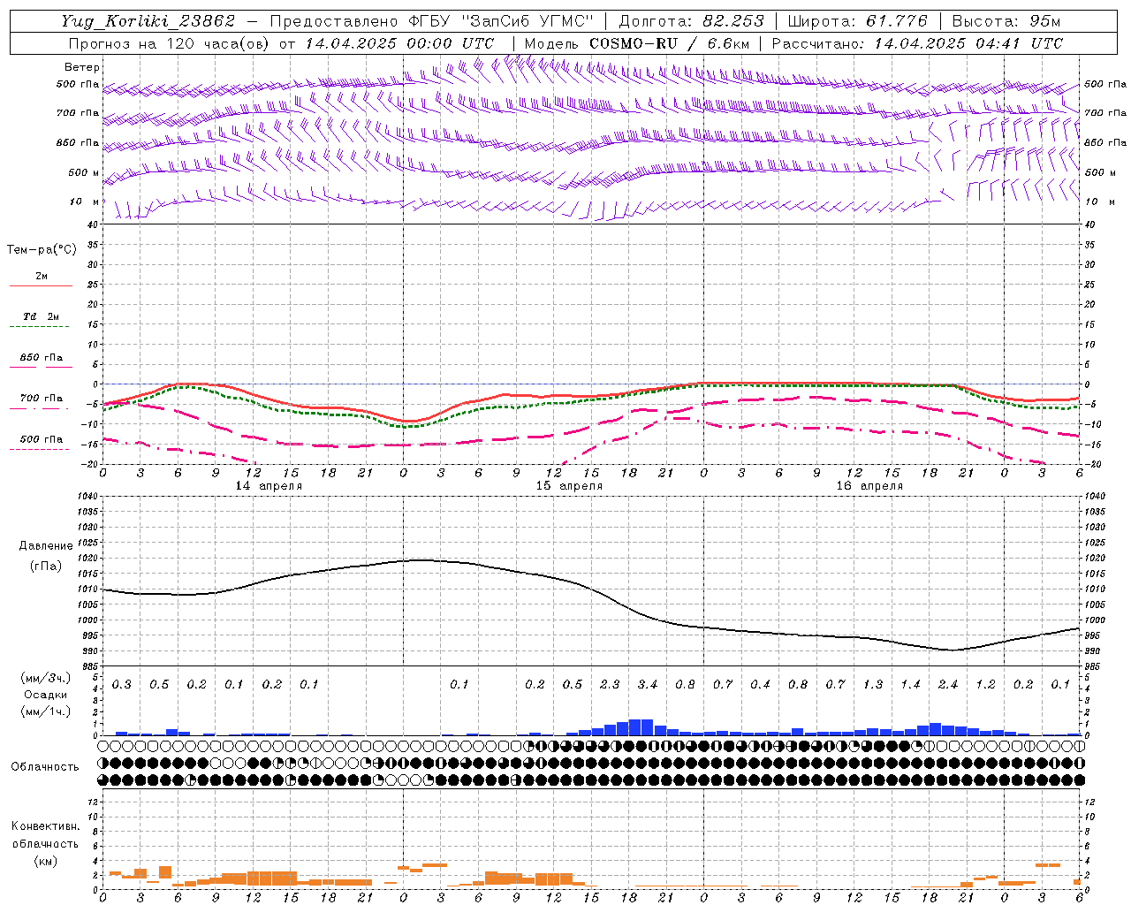This screenshot has height=905, width=1131.
Task: Click the 1.3 precipitation value
Action: [873, 685]
